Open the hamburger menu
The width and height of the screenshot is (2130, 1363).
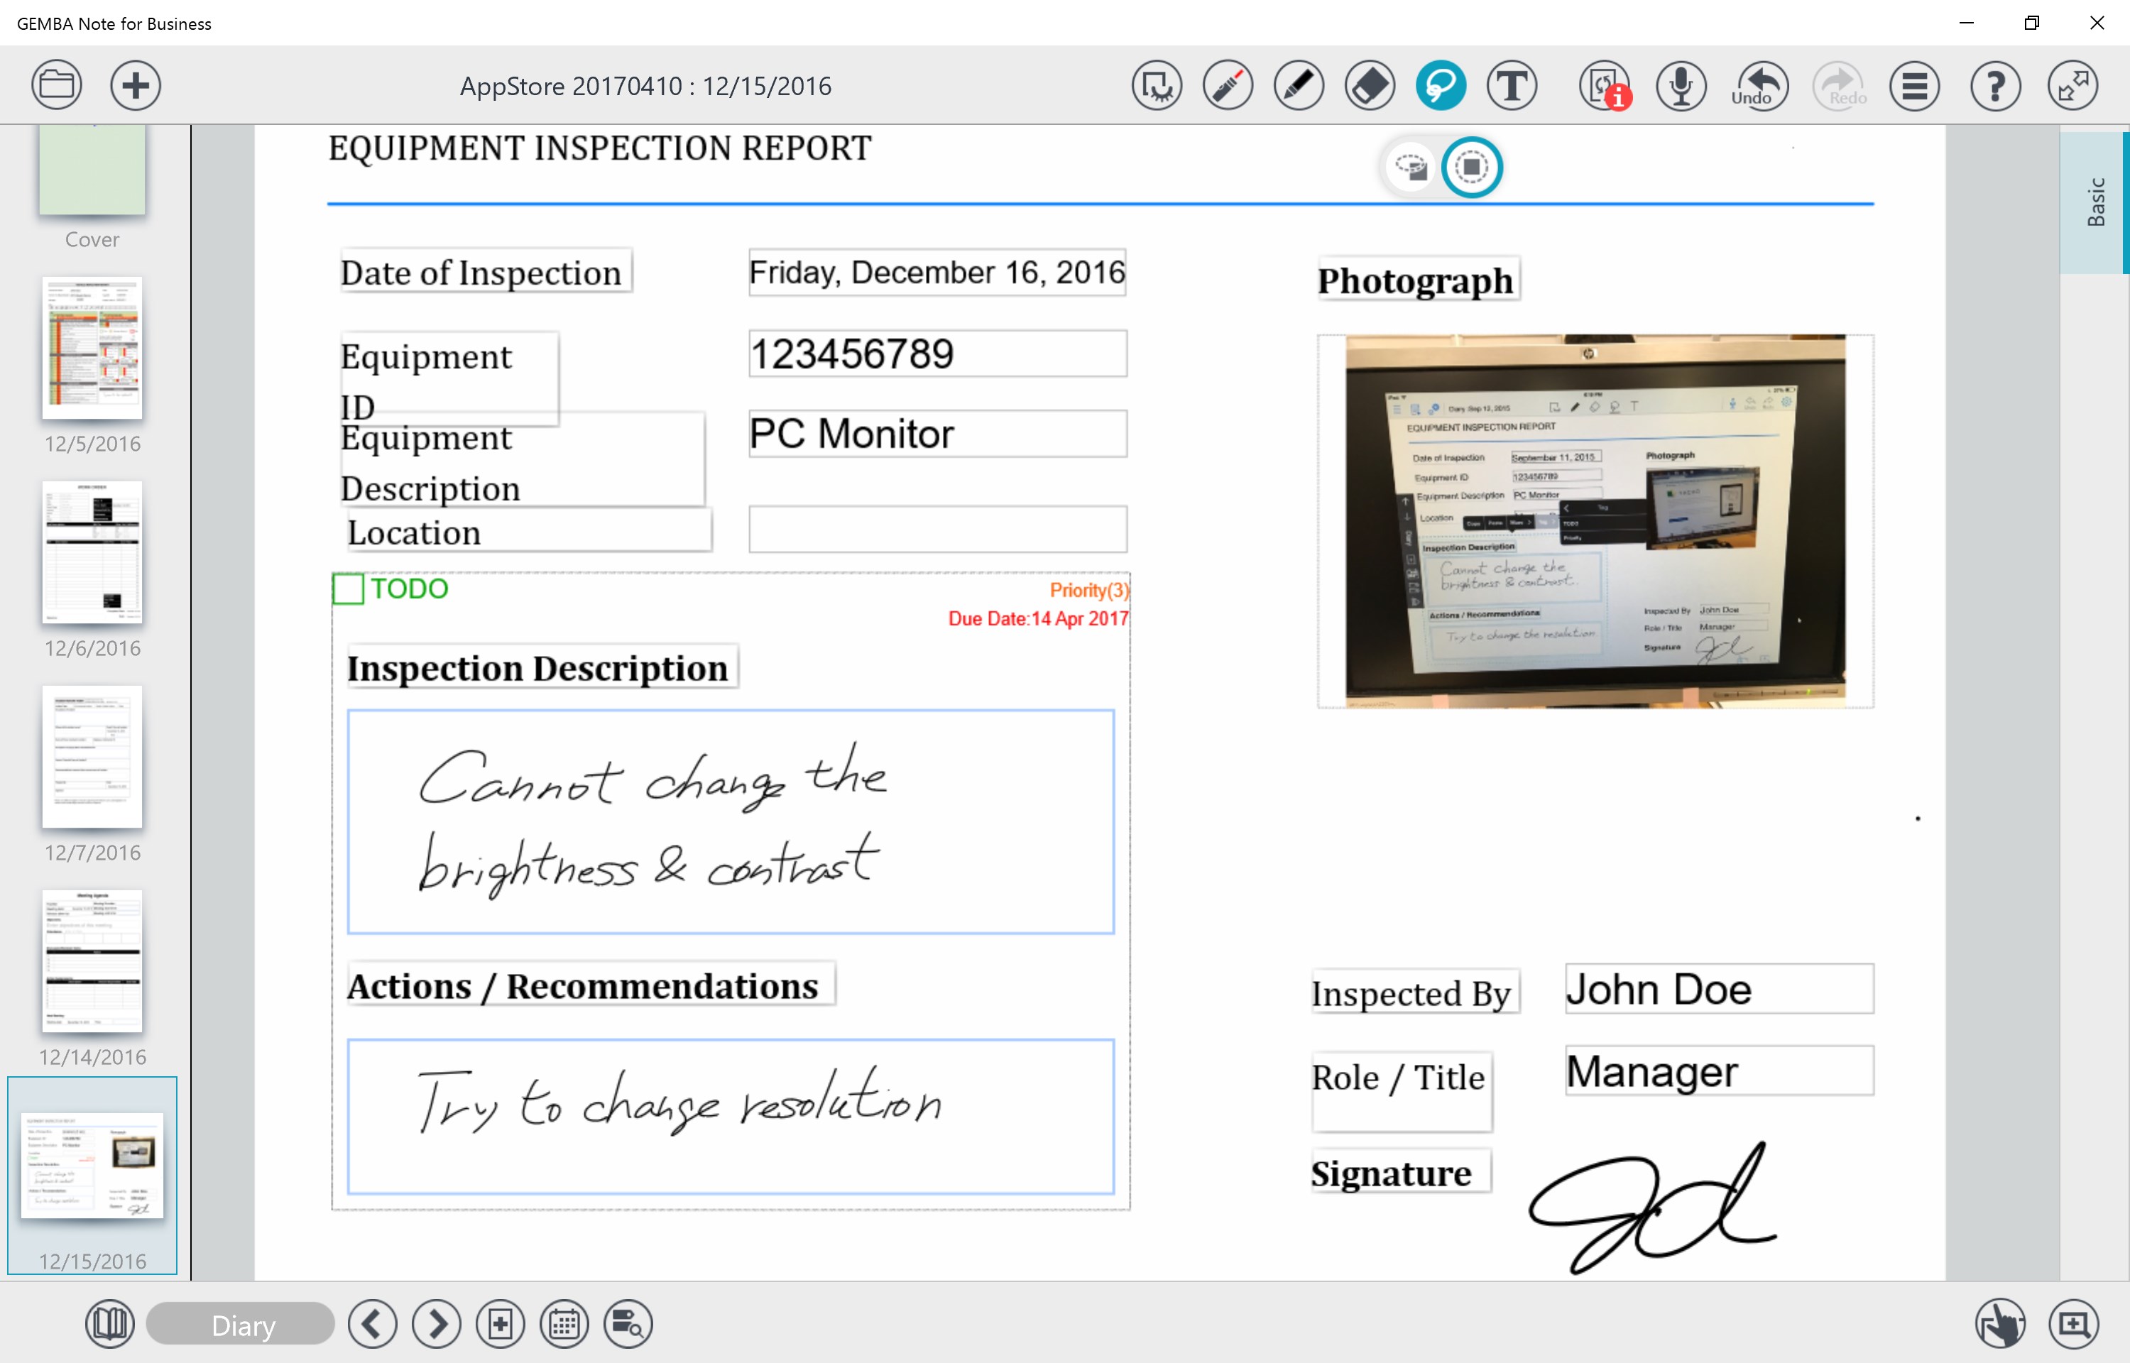1914,86
